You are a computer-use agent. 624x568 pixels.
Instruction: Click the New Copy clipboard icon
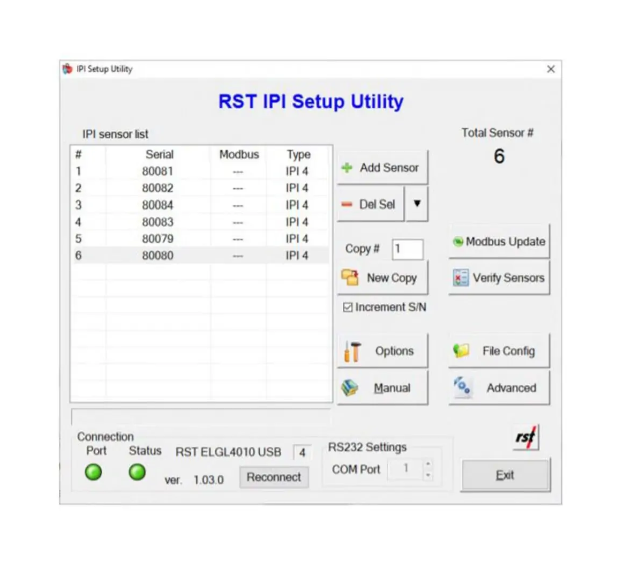[350, 278]
